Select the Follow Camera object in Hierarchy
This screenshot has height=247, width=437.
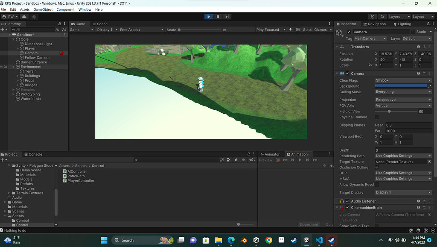(36, 57)
